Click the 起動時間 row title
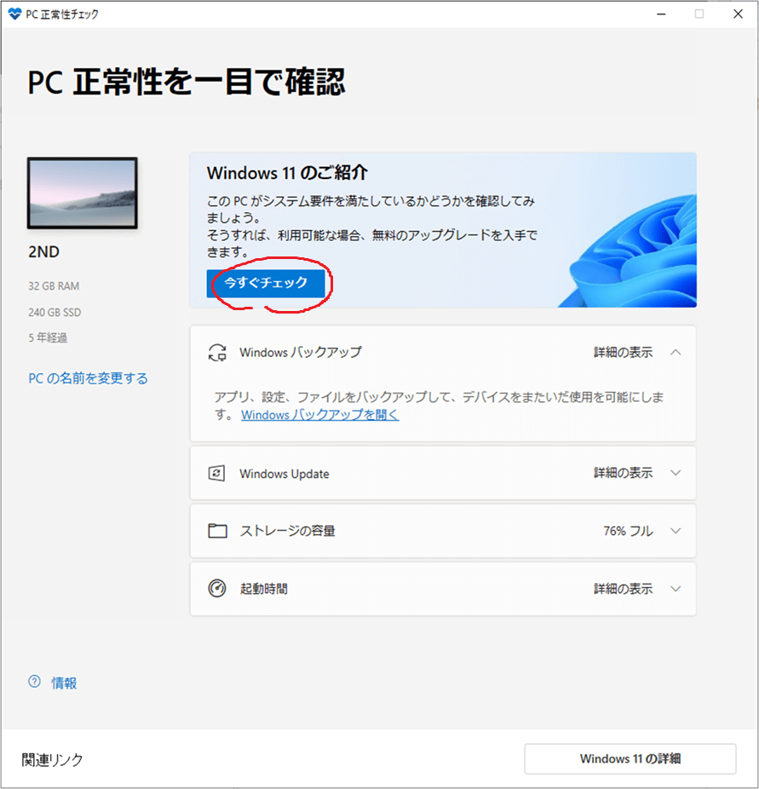759x789 pixels. pyautogui.click(x=264, y=589)
